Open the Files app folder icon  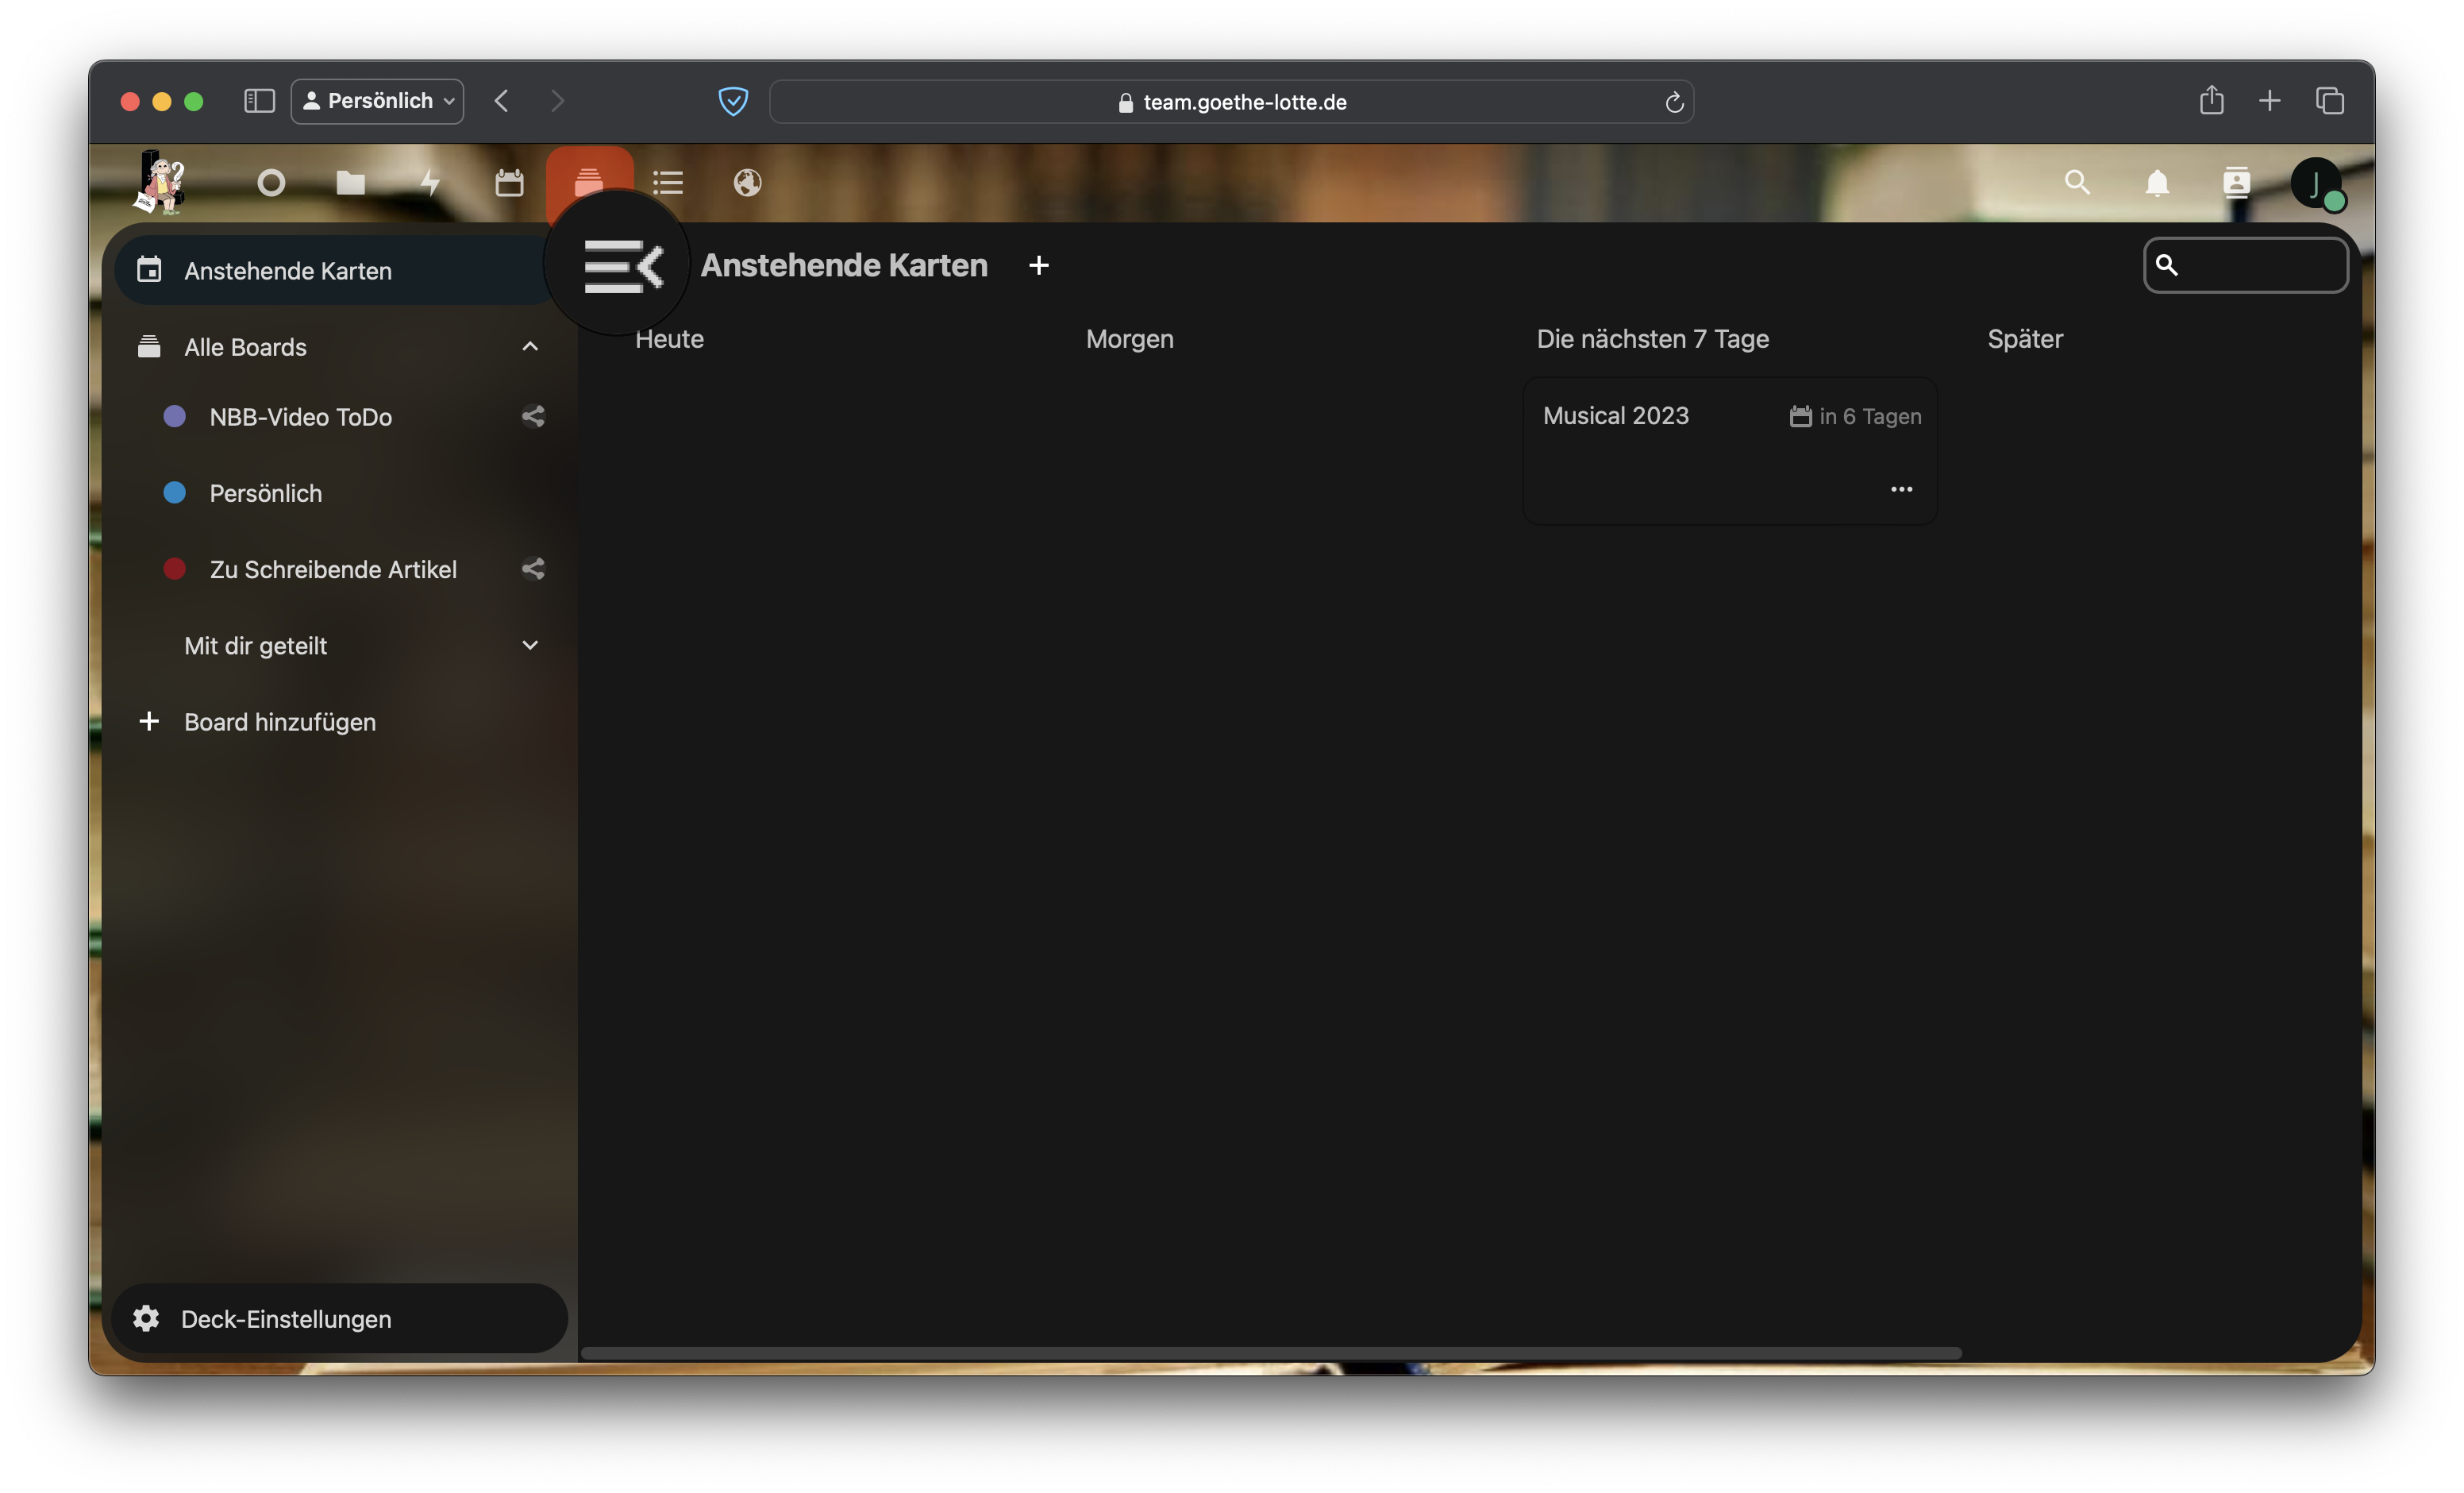click(350, 183)
